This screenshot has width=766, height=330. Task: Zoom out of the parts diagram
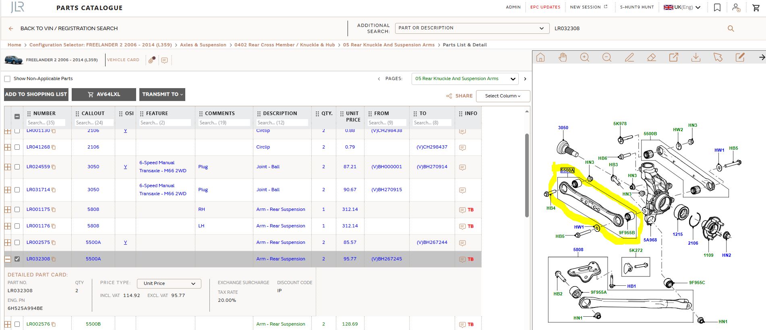coord(607,58)
